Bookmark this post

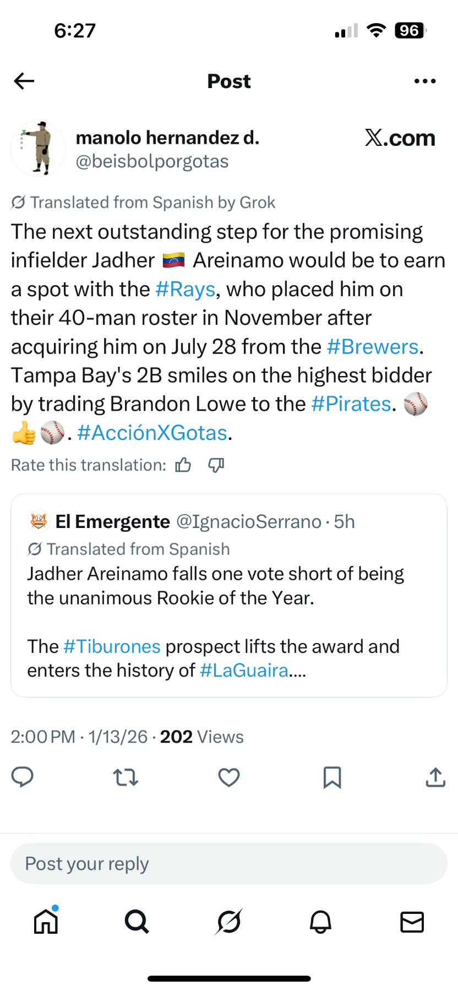coord(332,777)
